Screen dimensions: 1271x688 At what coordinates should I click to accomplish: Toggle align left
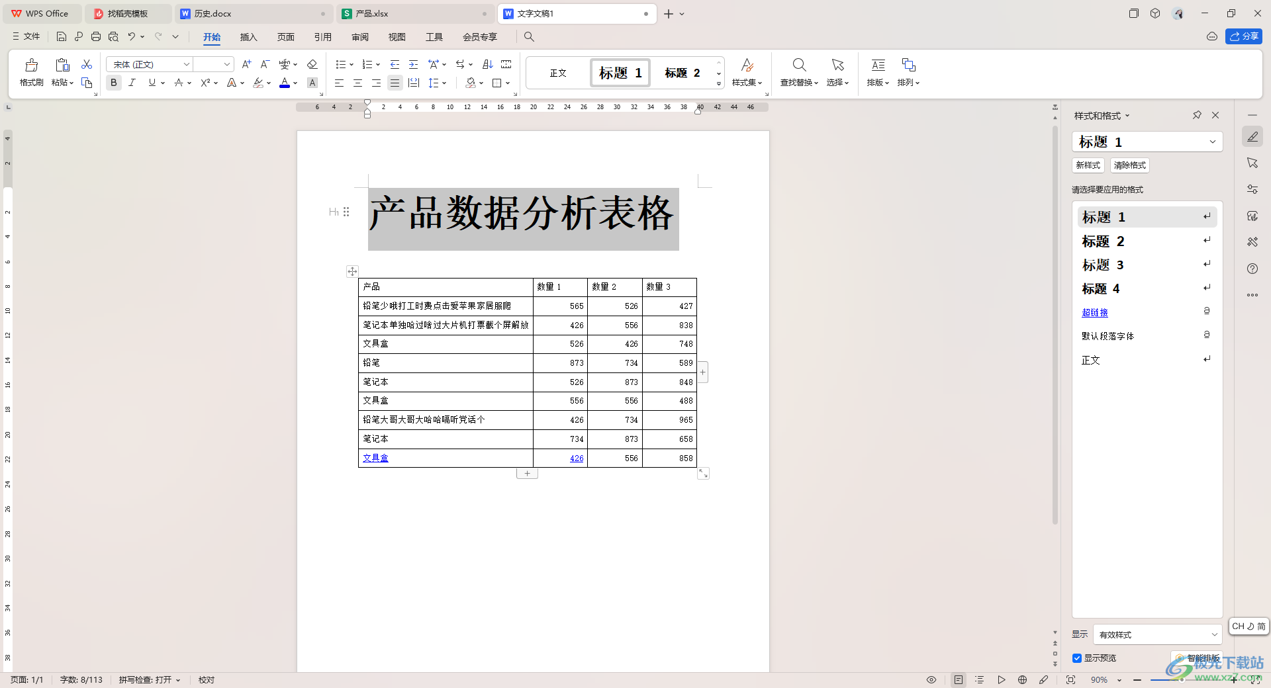339,83
